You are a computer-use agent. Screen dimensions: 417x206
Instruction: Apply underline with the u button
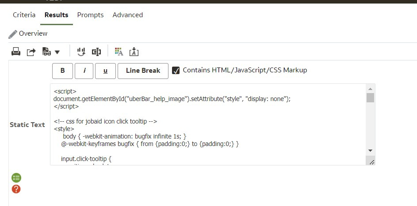(105, 71)
